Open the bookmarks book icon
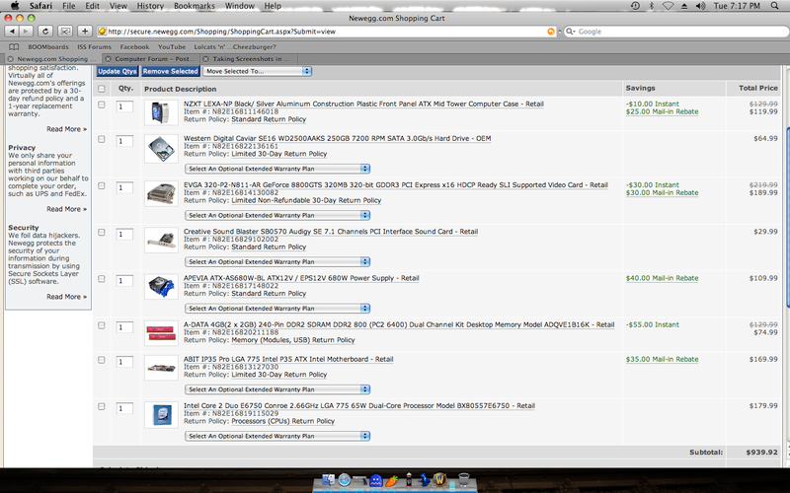Viewport: 790px width, 493px height. tap(14, 46)
